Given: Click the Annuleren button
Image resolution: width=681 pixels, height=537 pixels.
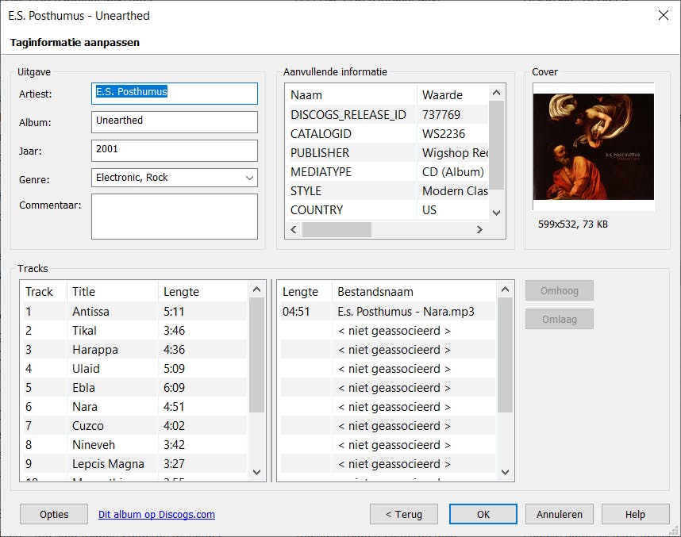Looking at the screenshot, I should (x=560, y=514).
